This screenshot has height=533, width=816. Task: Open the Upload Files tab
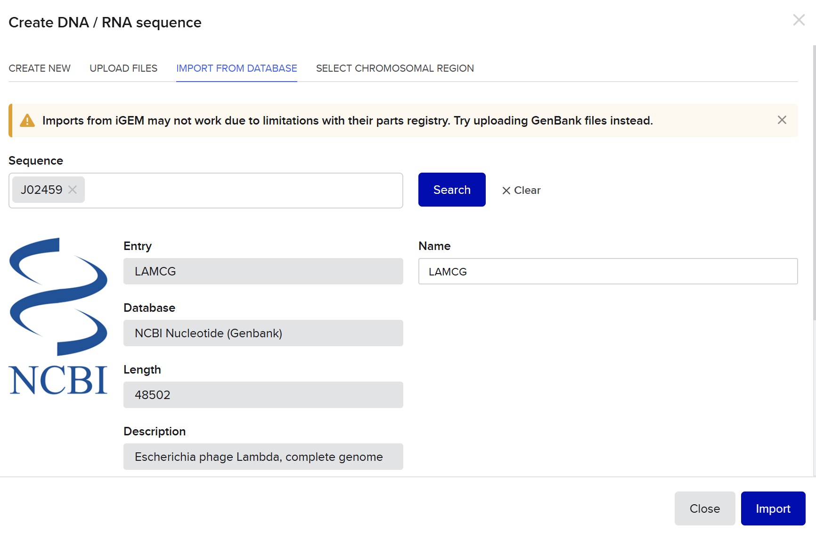pyautogui.click(x=123, y=68)
